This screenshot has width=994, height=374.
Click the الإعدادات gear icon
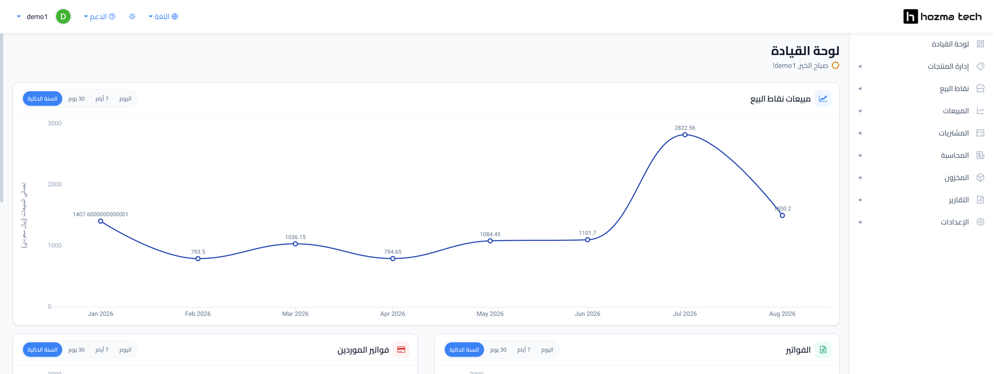click(x=980, y=222)
